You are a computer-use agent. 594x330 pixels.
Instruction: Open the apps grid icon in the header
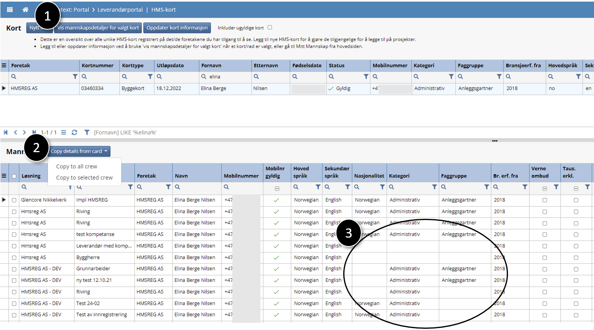pos(10,9)
